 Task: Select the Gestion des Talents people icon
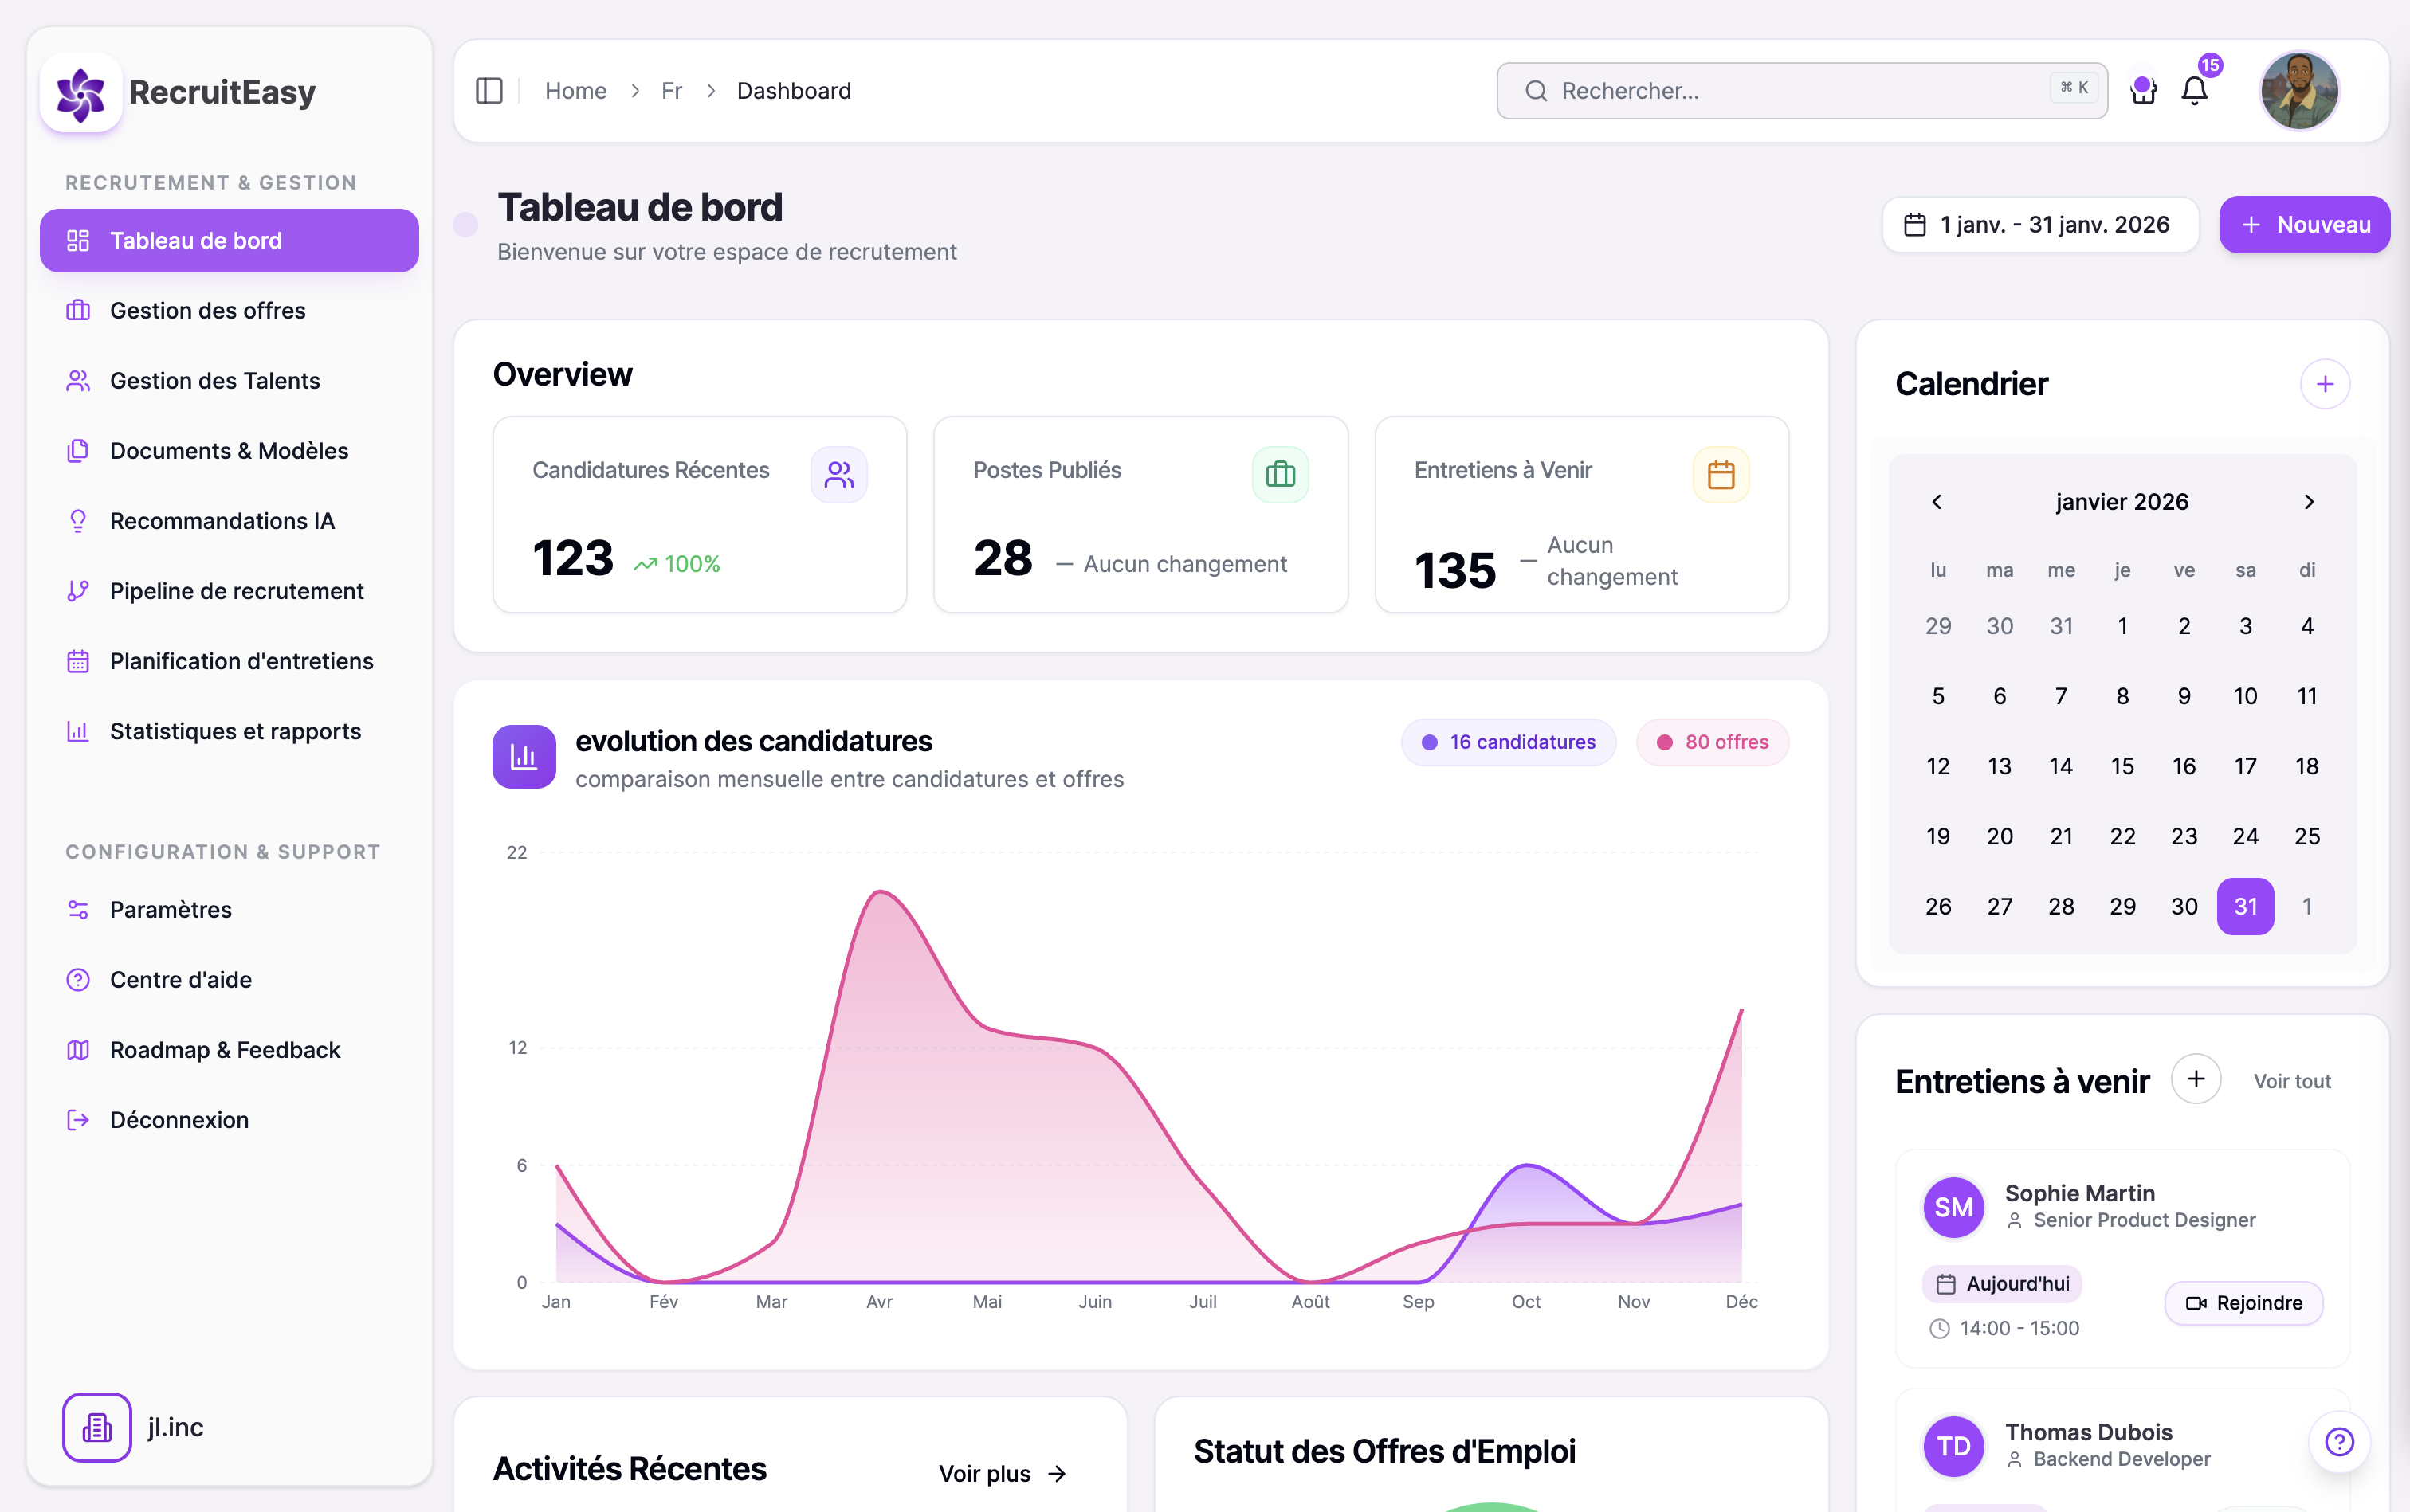point(79,380)
